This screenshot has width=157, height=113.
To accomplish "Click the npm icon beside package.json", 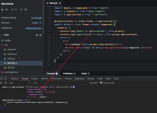I will [2, 72].
